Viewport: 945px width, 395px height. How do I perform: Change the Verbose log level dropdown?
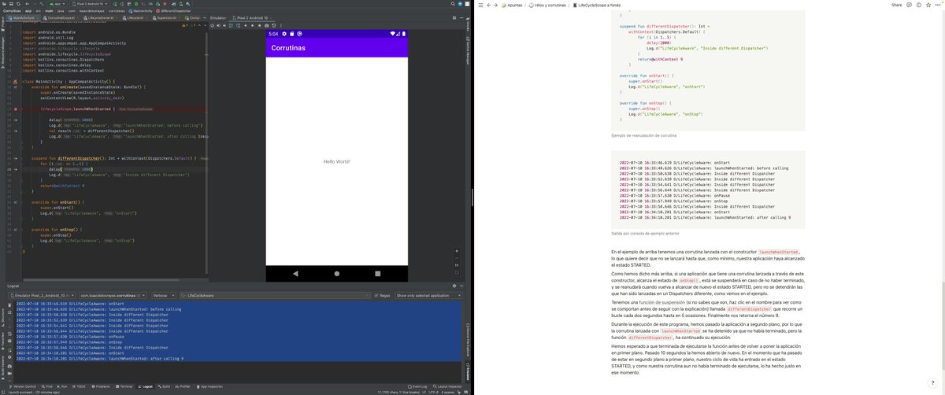click(x=163, y=295)
